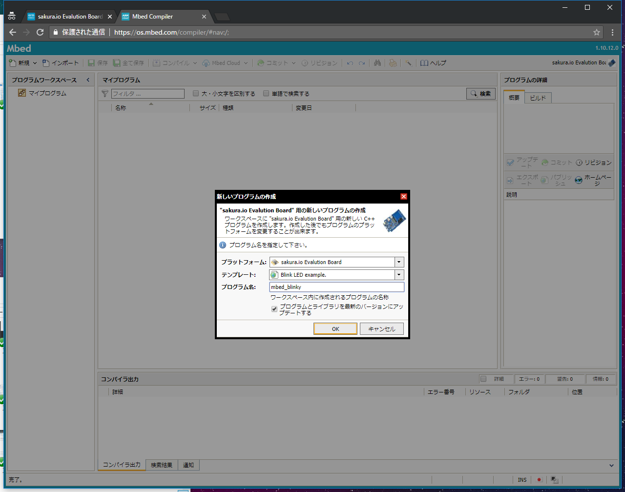Click the window layout icon in status bar
This screenshot has height=492, width=625.
coord(555,480)
